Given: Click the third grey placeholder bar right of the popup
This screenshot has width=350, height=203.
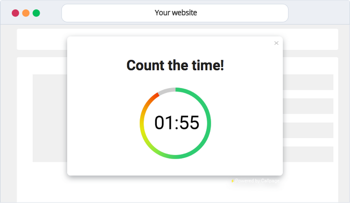Looking at the screenshot, I should tap(308, 130).
